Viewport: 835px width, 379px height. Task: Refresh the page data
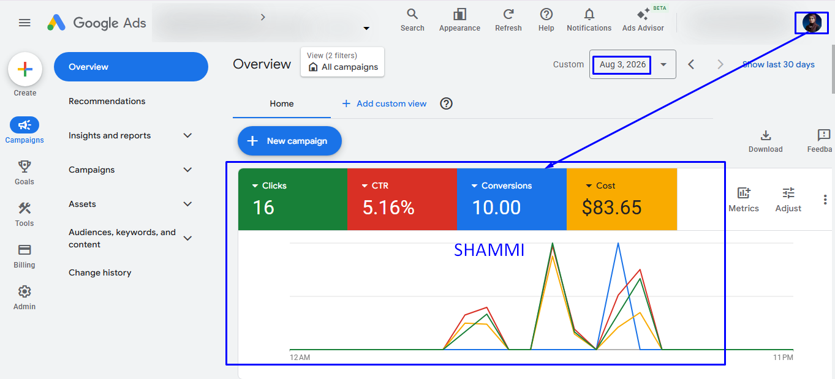[x=508, y=20]
